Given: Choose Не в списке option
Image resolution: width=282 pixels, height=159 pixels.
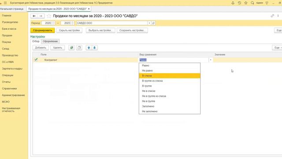Looking at the screenshot, I should pyautogui.click(x=170, y=91).
